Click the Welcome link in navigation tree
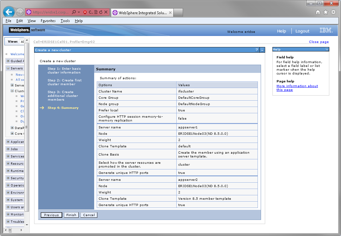 [17, 54]
